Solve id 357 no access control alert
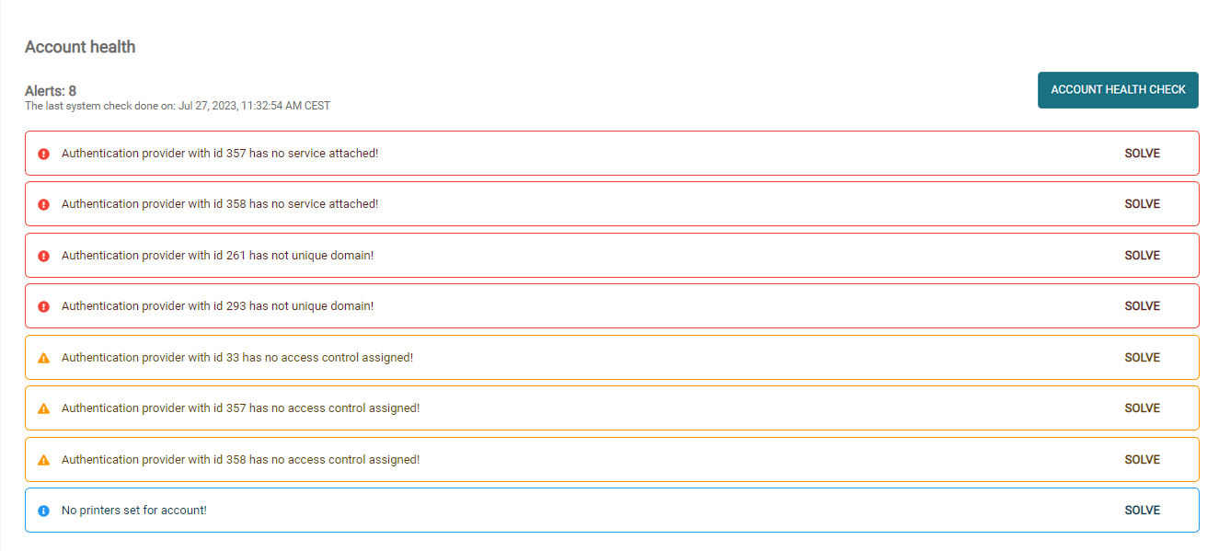 [1142, 408]
